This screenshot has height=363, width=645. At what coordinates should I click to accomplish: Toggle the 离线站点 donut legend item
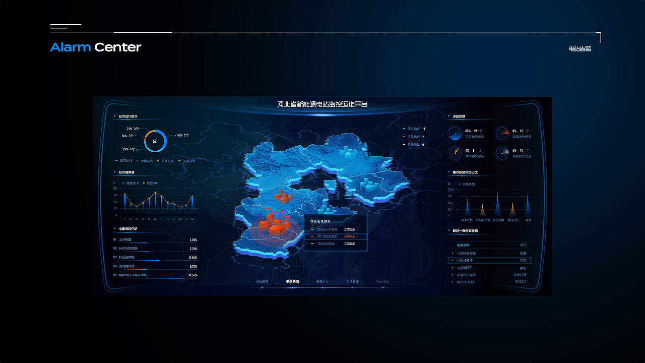click(165, 161)
